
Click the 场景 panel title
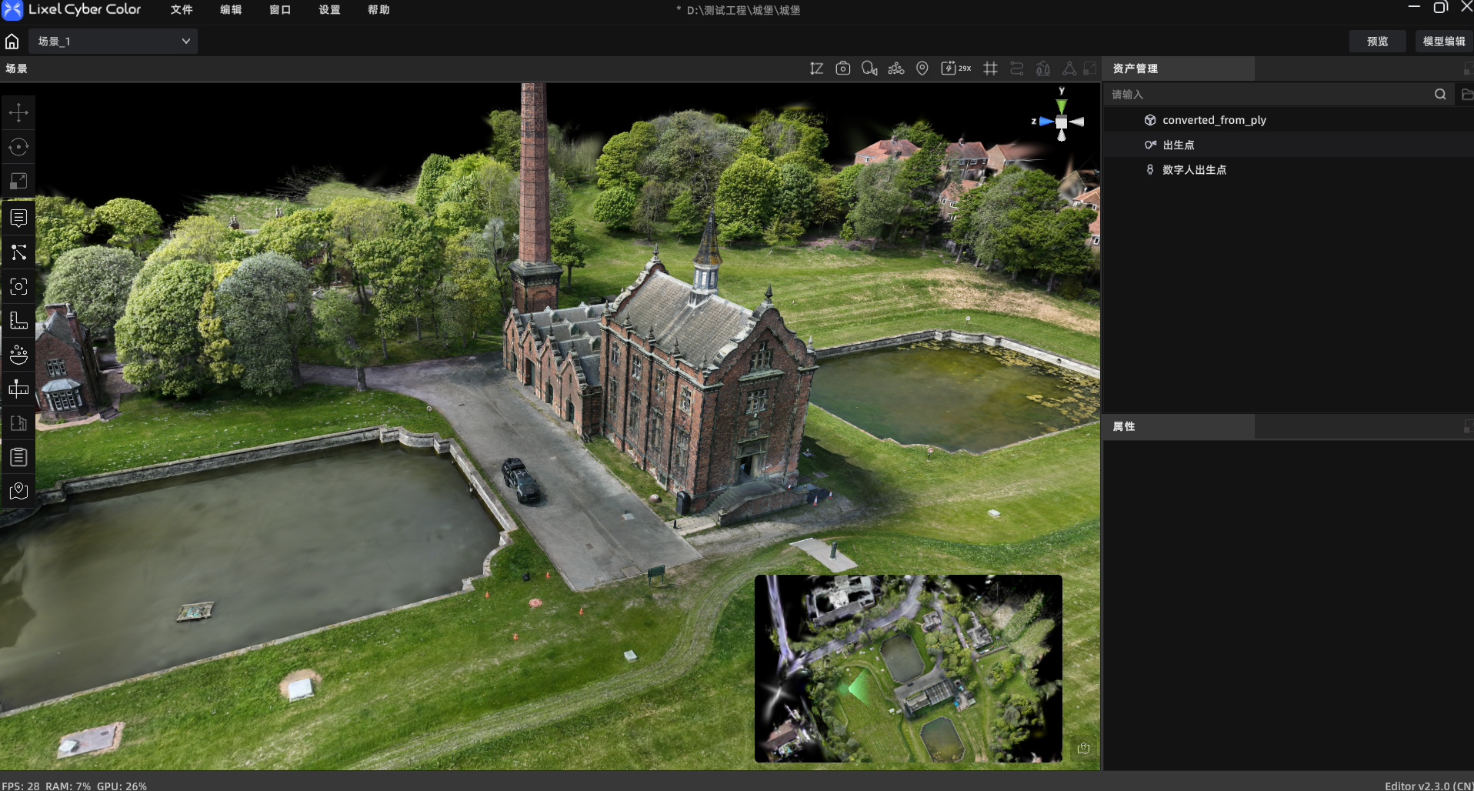pyautogui.click(x=16, y=68)
